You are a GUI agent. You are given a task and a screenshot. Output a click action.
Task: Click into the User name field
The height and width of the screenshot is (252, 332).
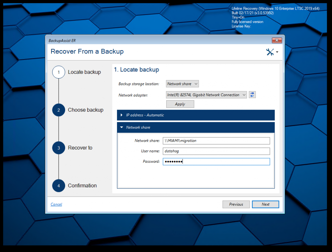coord(216,151)
